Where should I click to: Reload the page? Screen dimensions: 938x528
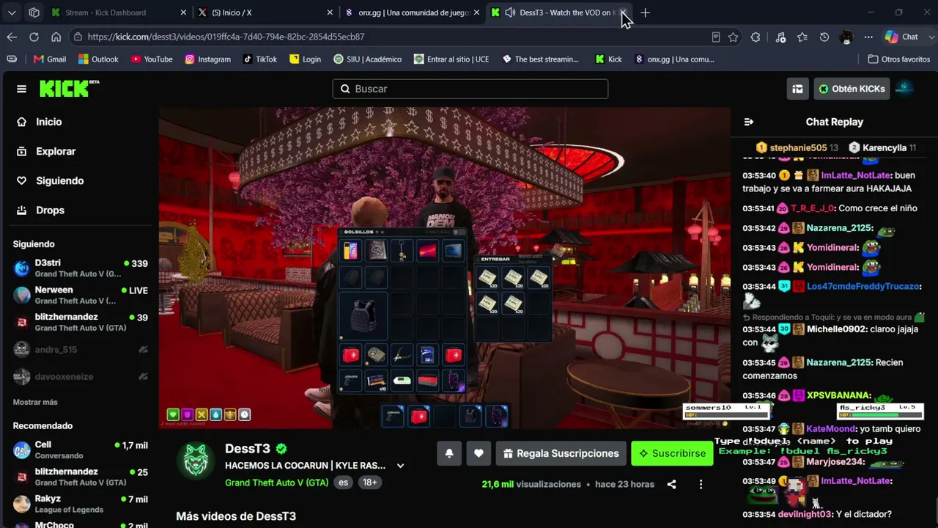click(34, 37)
